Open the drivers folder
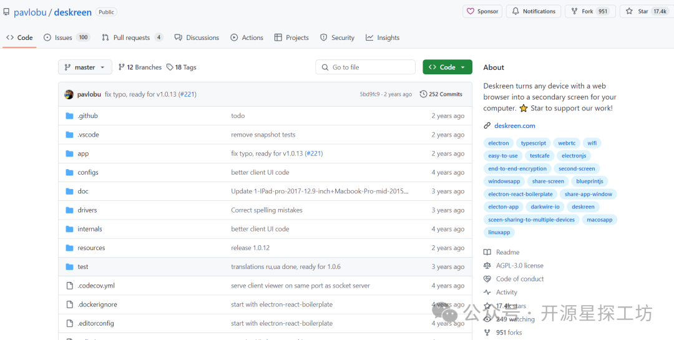This screenshot has width=674, height=340. pyautogui.click(x=87, y=210)
